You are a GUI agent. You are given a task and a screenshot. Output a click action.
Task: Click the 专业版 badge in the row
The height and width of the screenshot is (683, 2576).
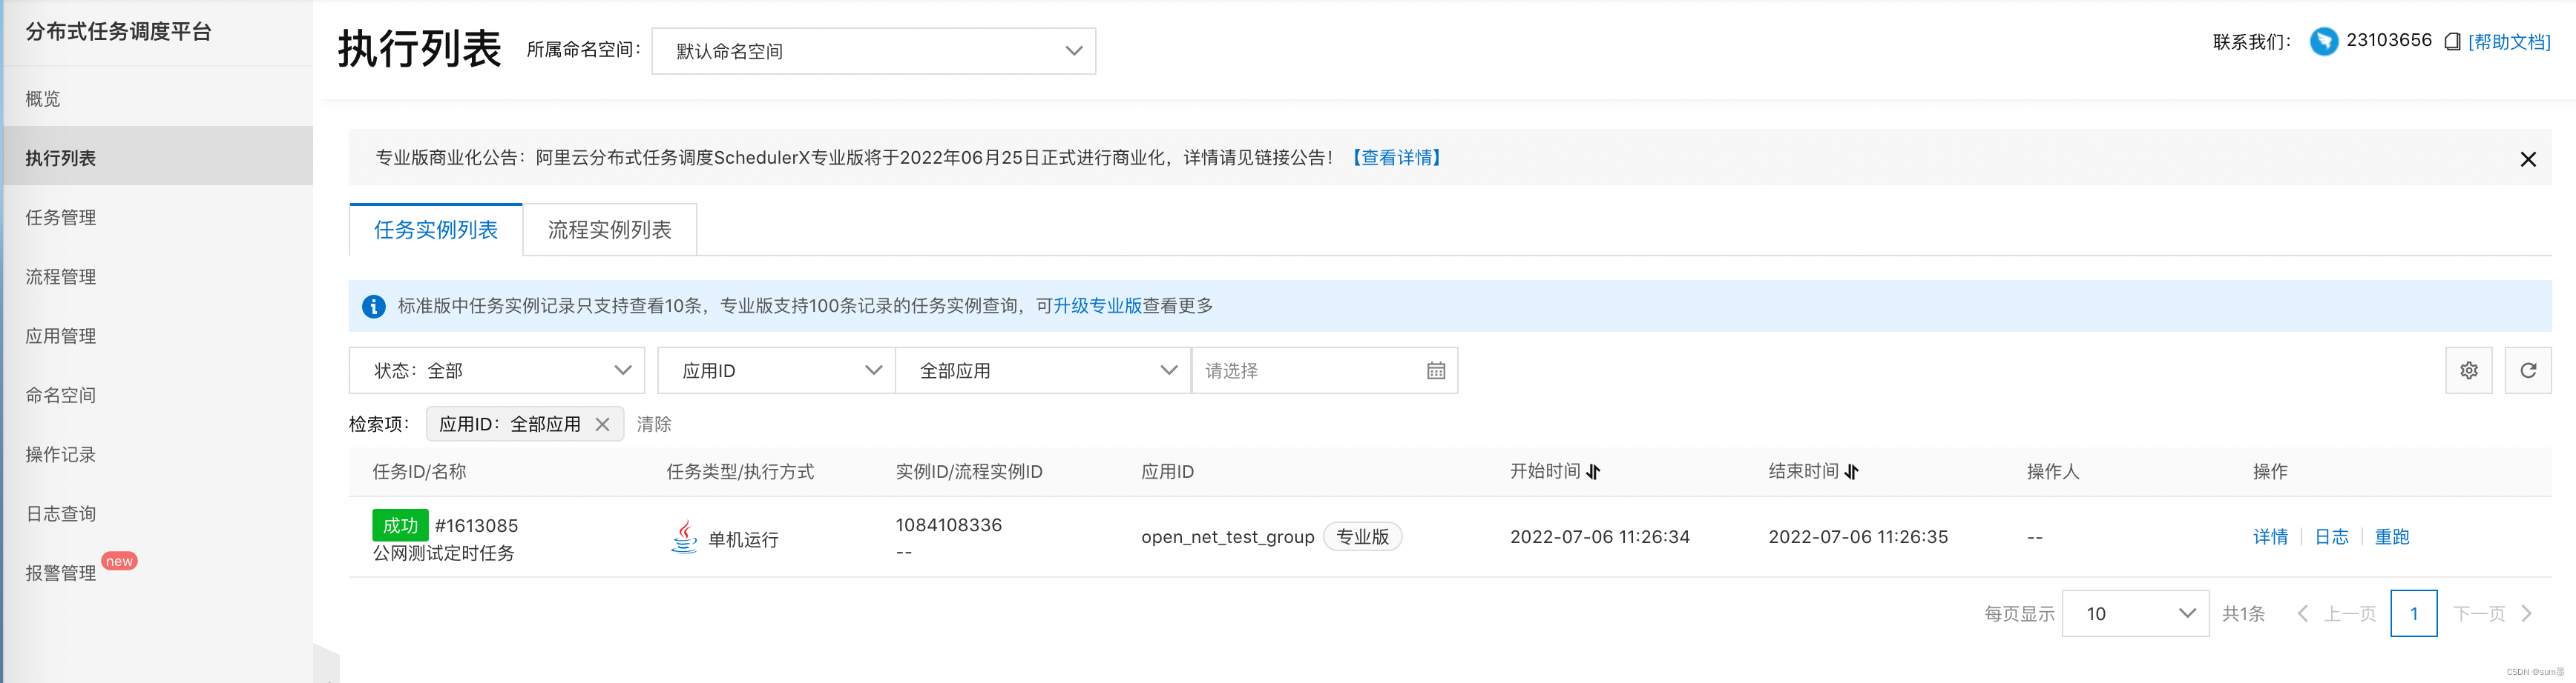point(1362,536)
